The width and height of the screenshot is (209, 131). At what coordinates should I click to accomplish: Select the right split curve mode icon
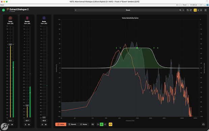tap(105, 124)
